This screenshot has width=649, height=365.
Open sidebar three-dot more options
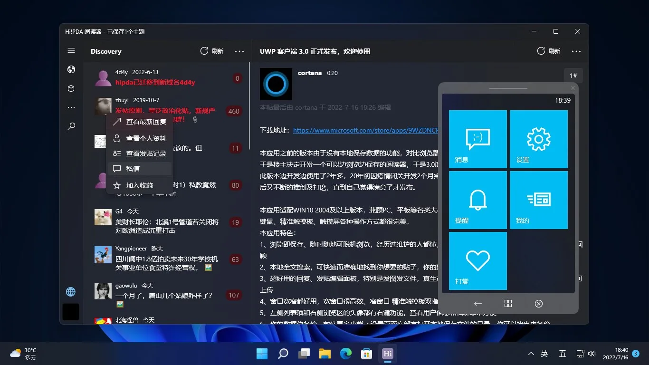(71, 107)
